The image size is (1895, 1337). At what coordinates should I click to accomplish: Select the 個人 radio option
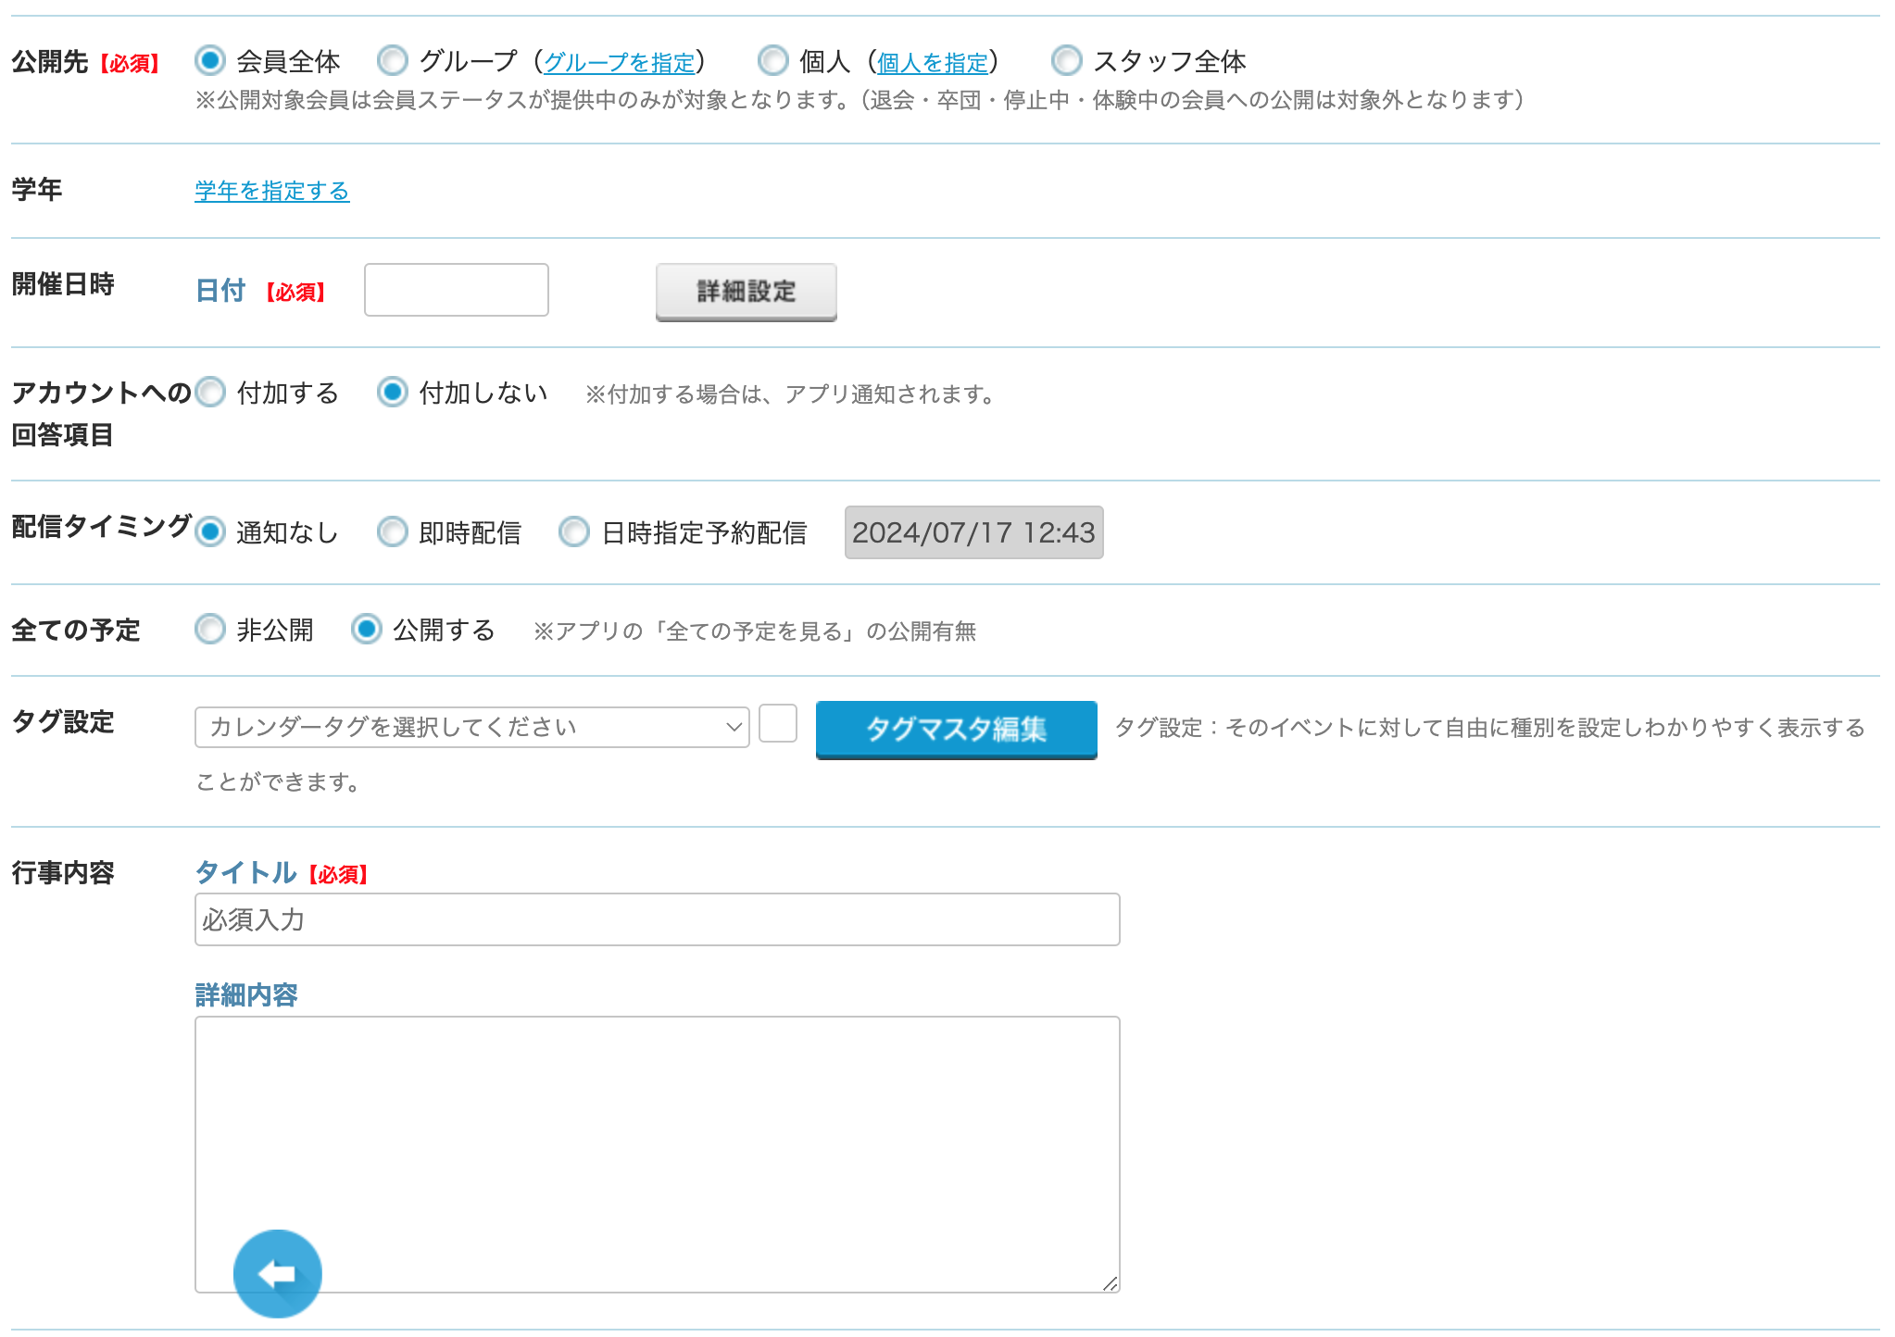(x=772, y=60)
